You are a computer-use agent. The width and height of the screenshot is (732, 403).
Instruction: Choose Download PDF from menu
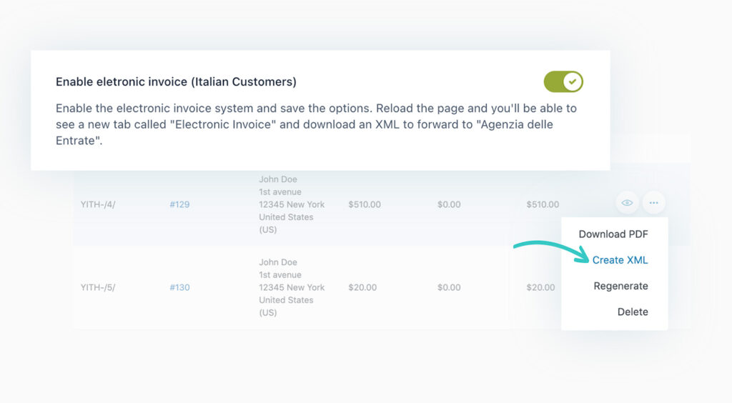(613, 234)
